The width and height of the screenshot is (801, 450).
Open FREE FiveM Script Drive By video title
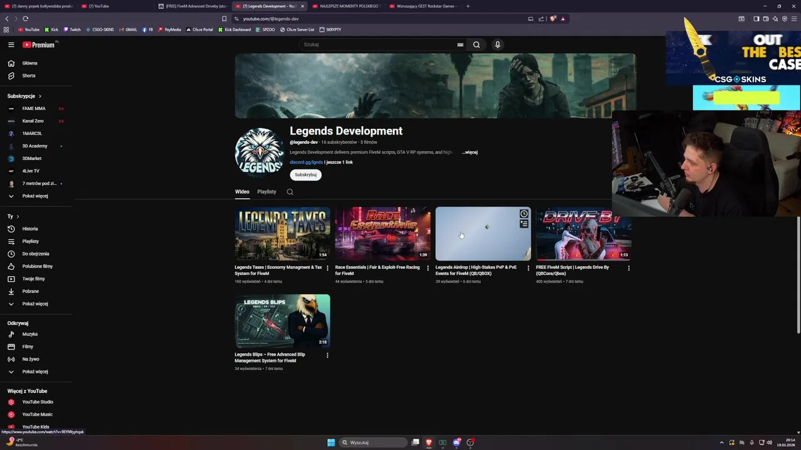click(x=572, y=270)
